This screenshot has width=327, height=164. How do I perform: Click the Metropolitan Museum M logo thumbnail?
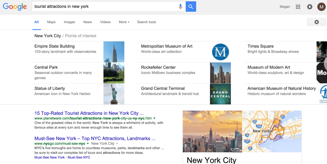(x=220, y=52)
